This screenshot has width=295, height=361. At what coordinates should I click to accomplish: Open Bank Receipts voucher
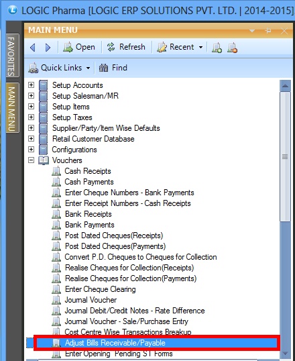point(88,214)
